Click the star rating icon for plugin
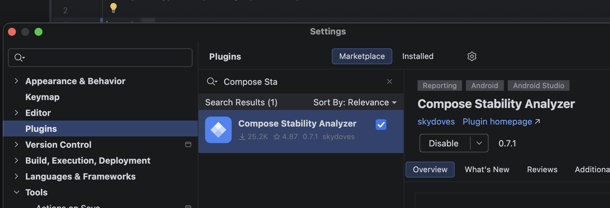 coord(277,136)
